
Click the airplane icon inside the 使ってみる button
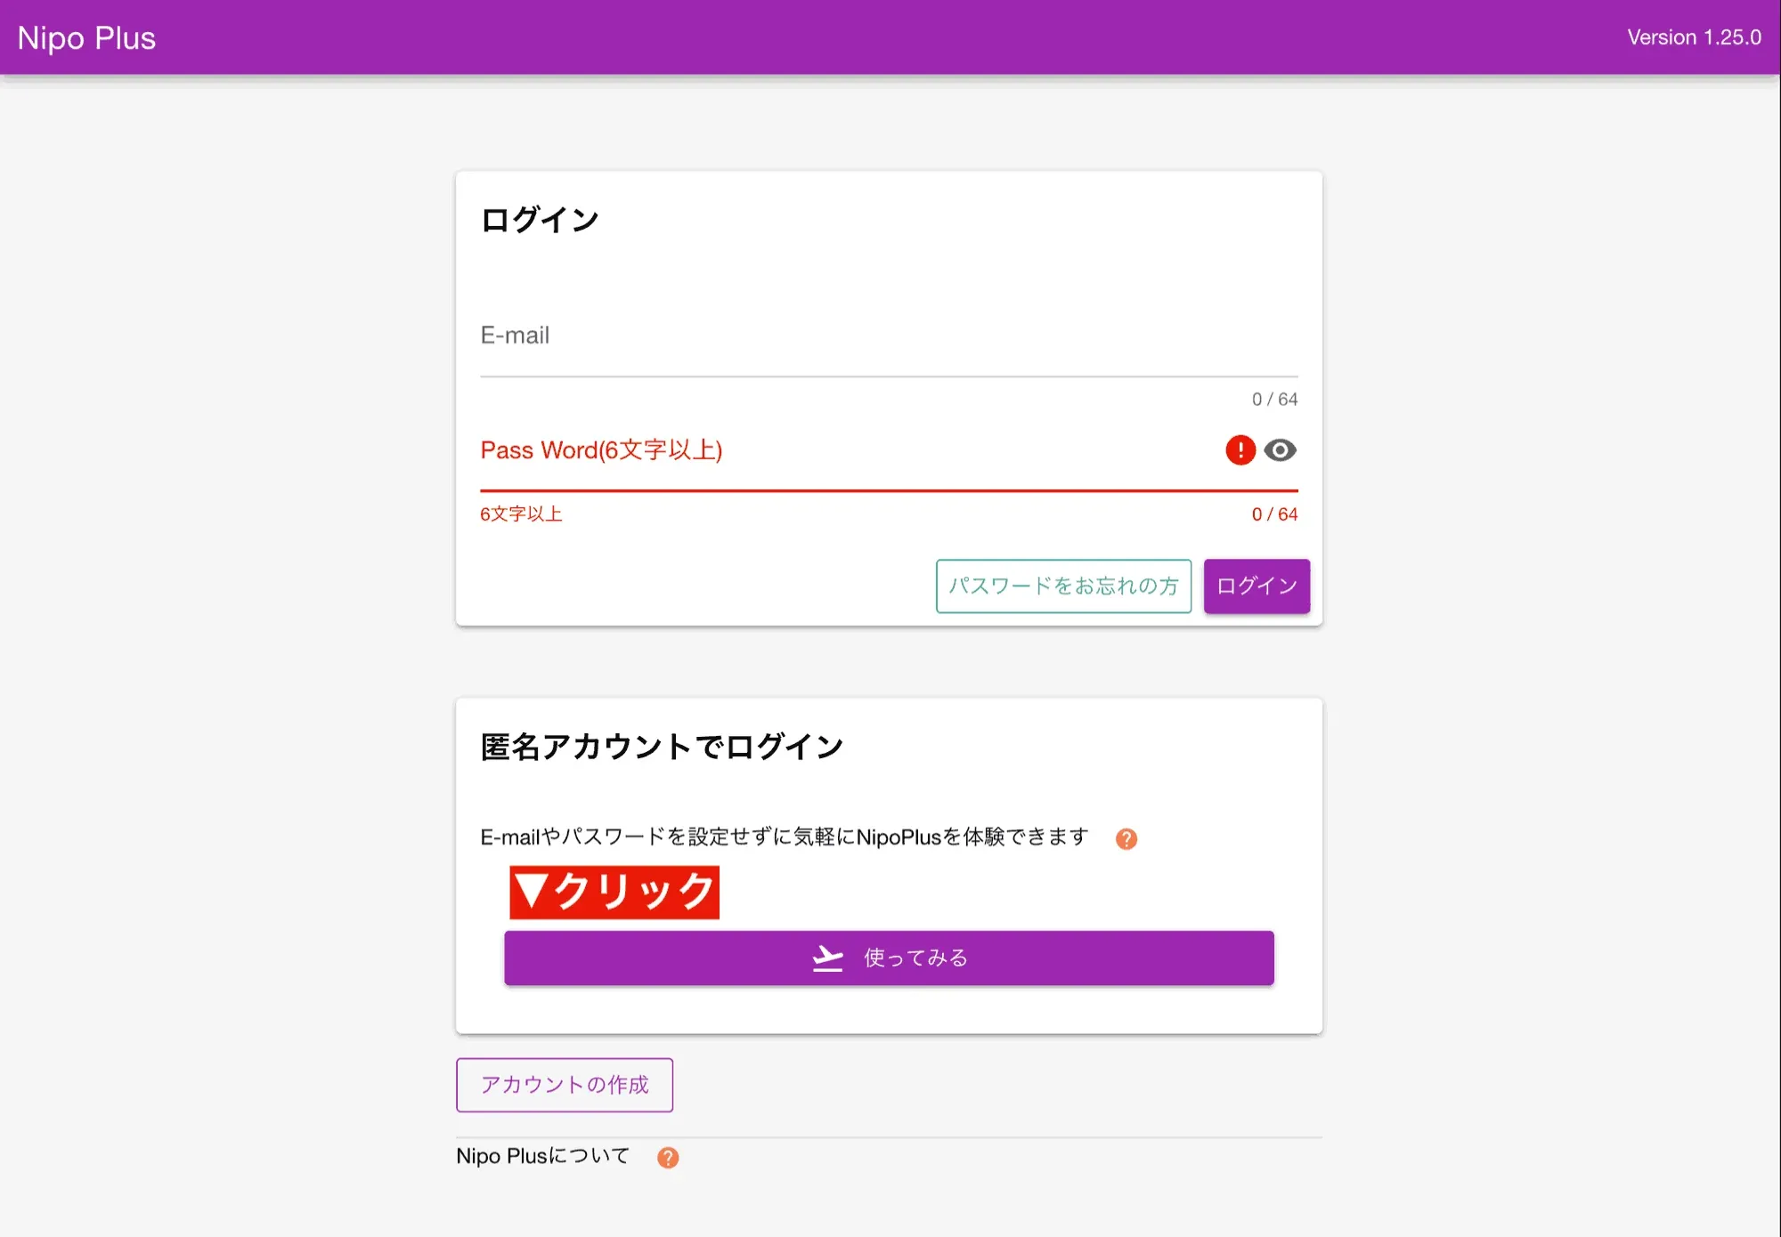[x=827, y=958]
